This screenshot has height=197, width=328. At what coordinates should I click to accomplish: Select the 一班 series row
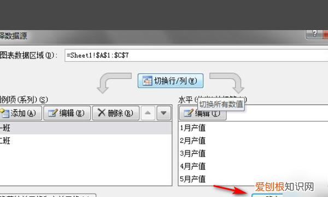(86, 128)
